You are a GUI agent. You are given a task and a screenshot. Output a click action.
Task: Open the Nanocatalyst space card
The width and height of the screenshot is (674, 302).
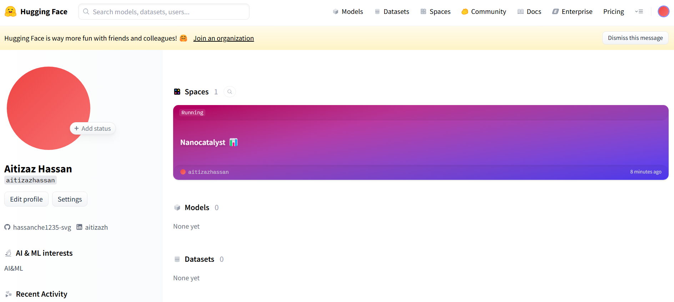pos(421,142)
